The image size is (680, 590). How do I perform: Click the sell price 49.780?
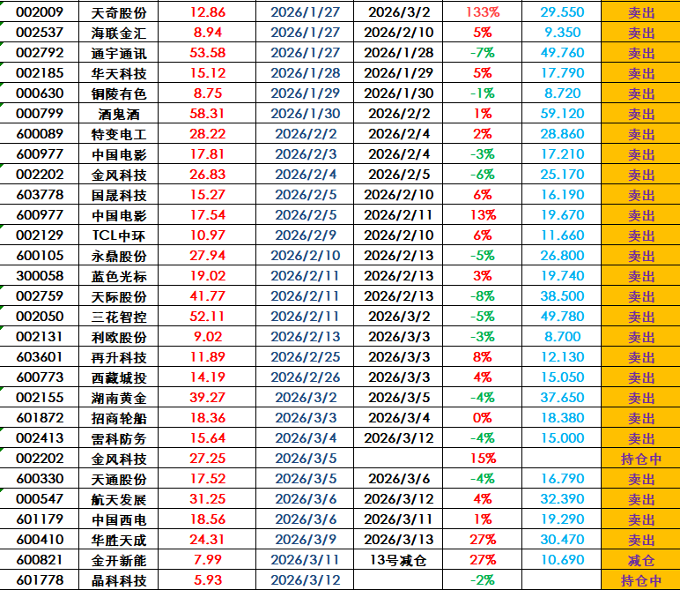point(562,317)
